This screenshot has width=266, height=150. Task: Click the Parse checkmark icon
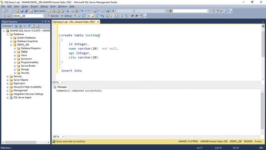click(79, 16)
